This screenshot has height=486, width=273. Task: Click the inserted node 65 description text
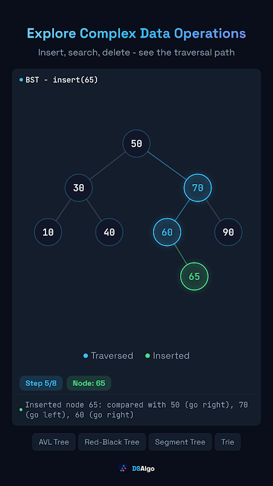tap(136, 409)
